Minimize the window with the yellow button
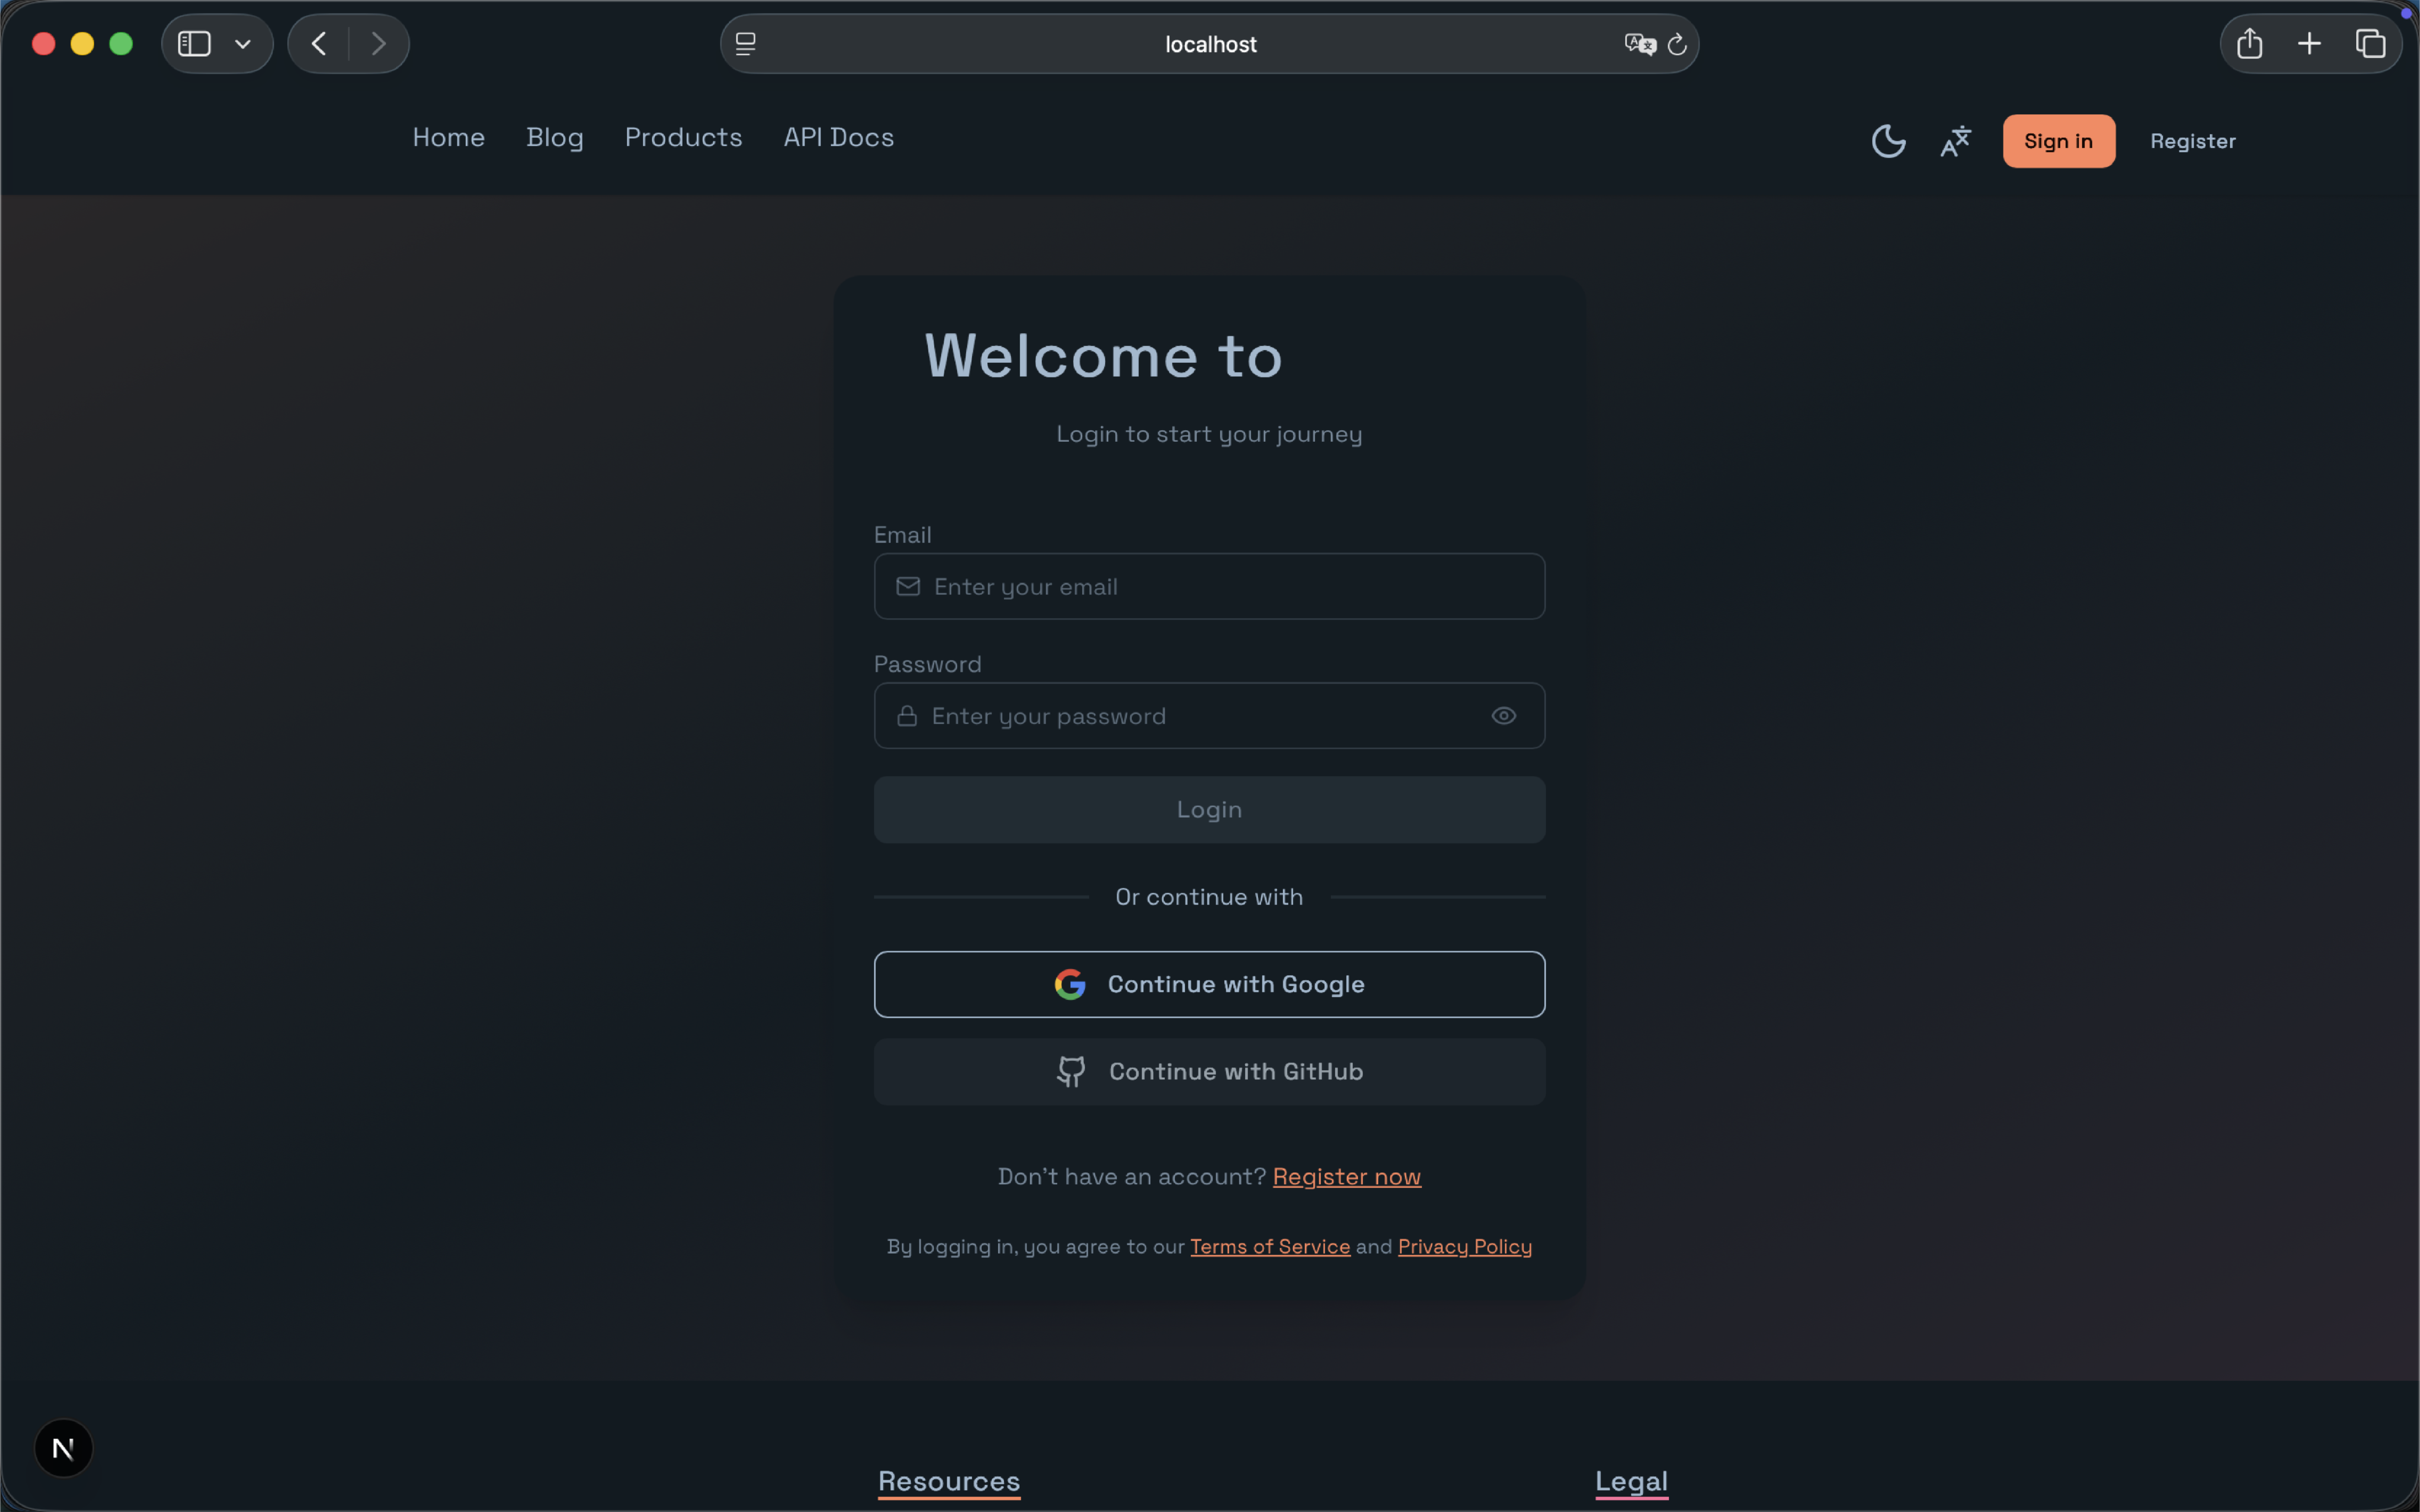Viewport: 2420px width, 1512px height. [x=82, y=44]
